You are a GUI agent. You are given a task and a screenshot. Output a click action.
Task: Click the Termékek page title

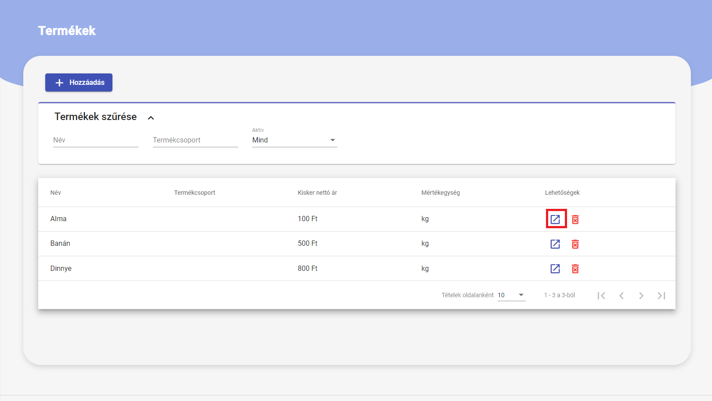click(67, 31)
